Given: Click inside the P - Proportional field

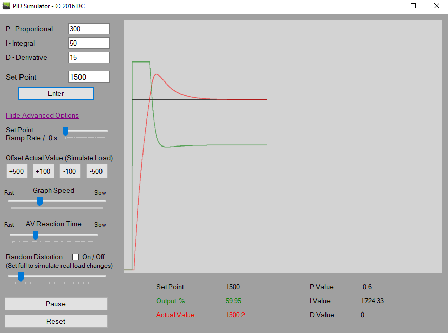Looking at the screenshot, I should click(x=88, y=29).
